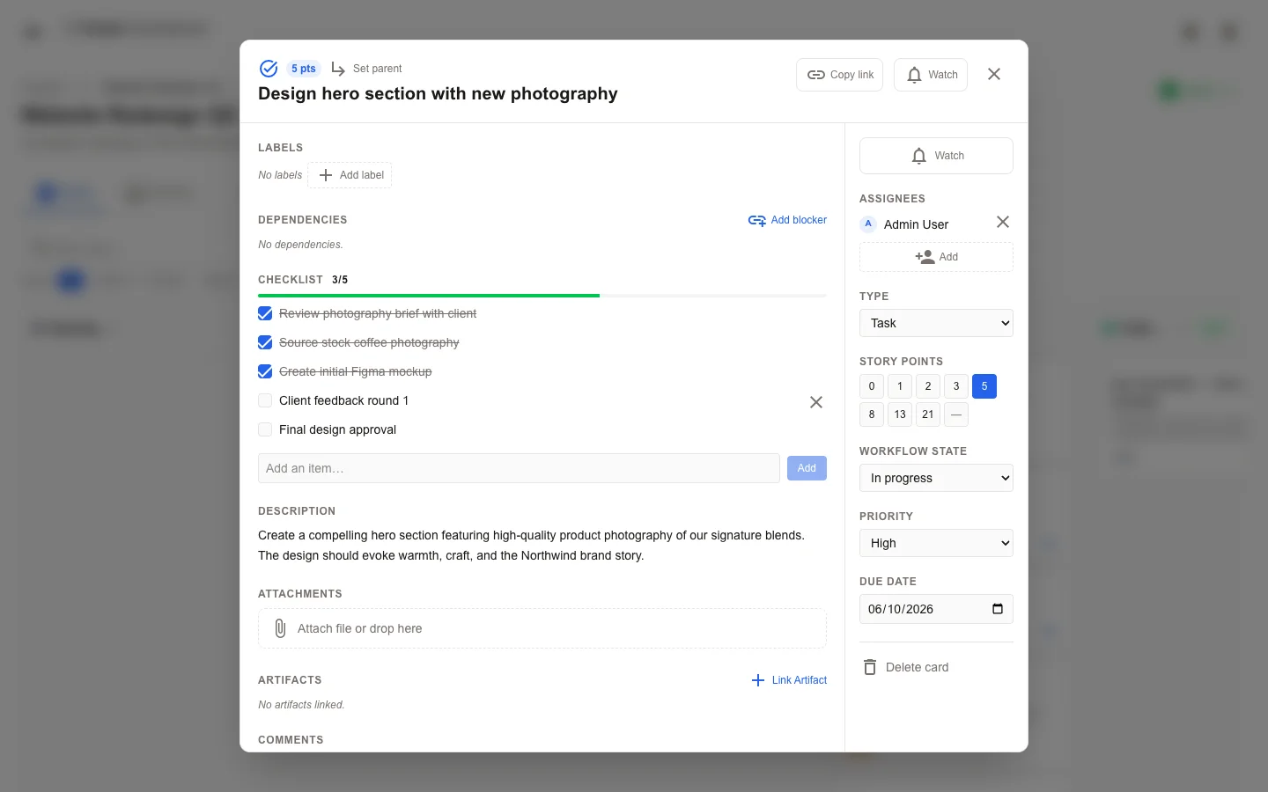Viewport: 1268px width, 792px height.
Task: Click the 5 pts badge in header
Action: 304,69
